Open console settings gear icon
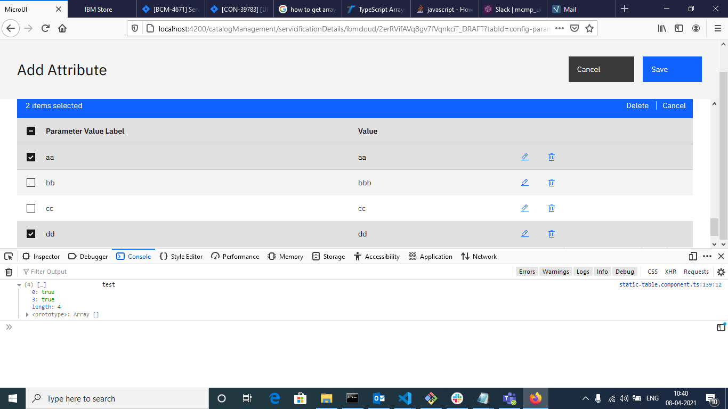Screen dimensions: 728x409 point(721,272)
